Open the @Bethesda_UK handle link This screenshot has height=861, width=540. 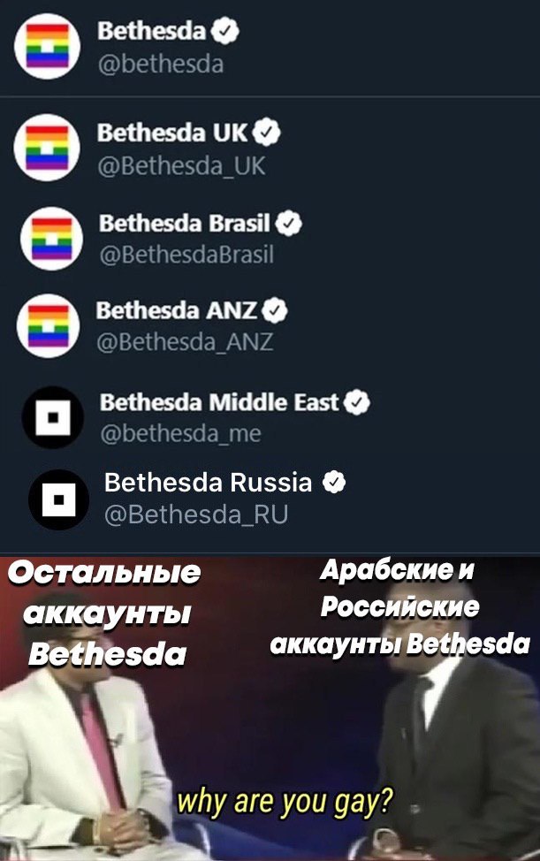tap(182, 166)
